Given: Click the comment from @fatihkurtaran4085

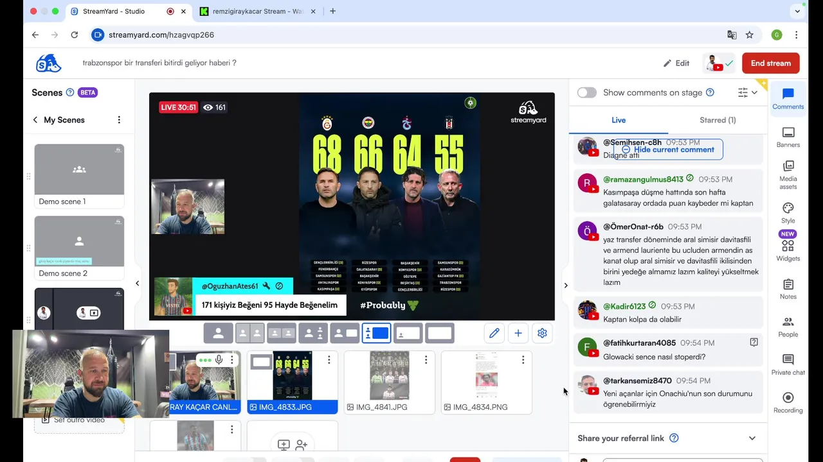Looking at the screenshot, I should [x=667, y=350].
